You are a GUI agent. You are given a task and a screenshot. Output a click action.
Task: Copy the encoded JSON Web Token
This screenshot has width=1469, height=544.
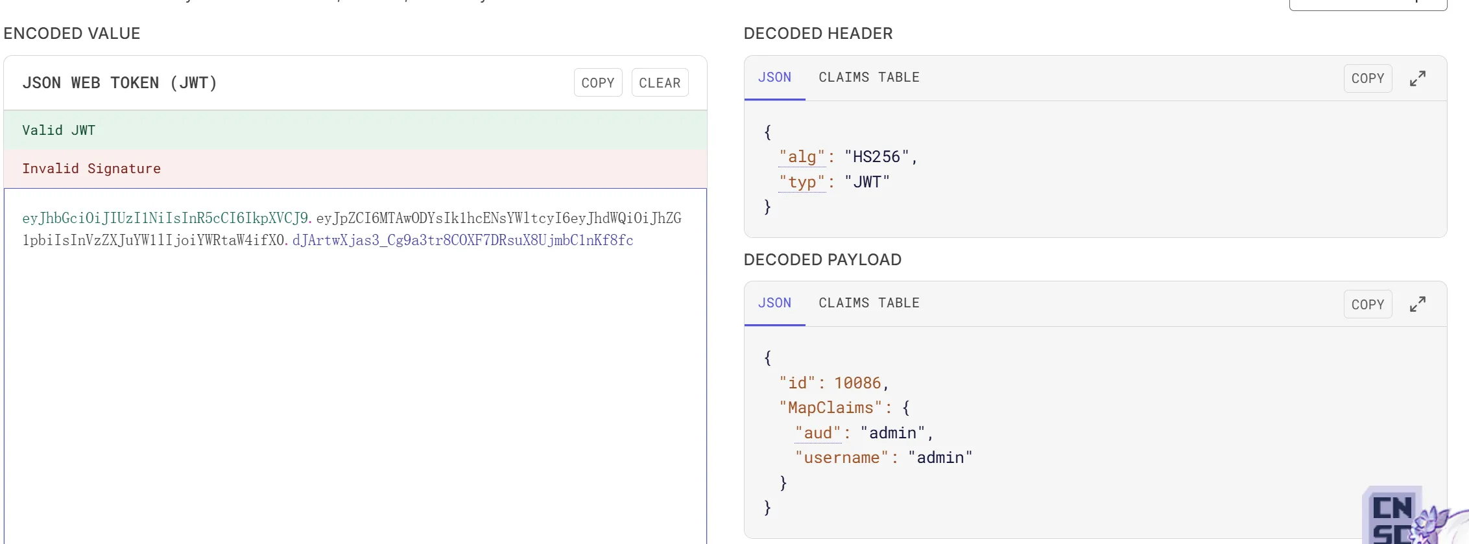598,82
